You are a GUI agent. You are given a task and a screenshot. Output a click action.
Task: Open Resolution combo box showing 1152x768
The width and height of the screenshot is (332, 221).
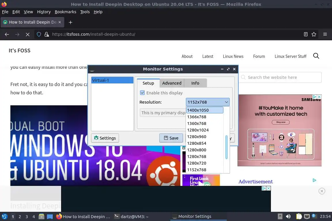(207, 102)
